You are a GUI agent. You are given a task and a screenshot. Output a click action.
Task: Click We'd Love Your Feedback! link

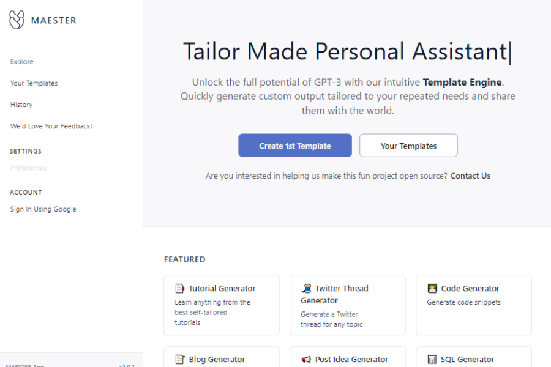51,125
